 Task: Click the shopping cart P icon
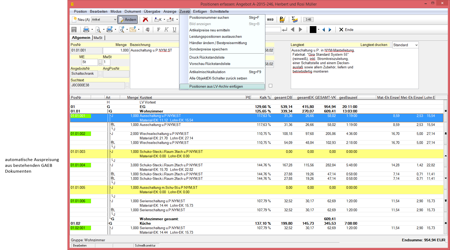(283, 20)
